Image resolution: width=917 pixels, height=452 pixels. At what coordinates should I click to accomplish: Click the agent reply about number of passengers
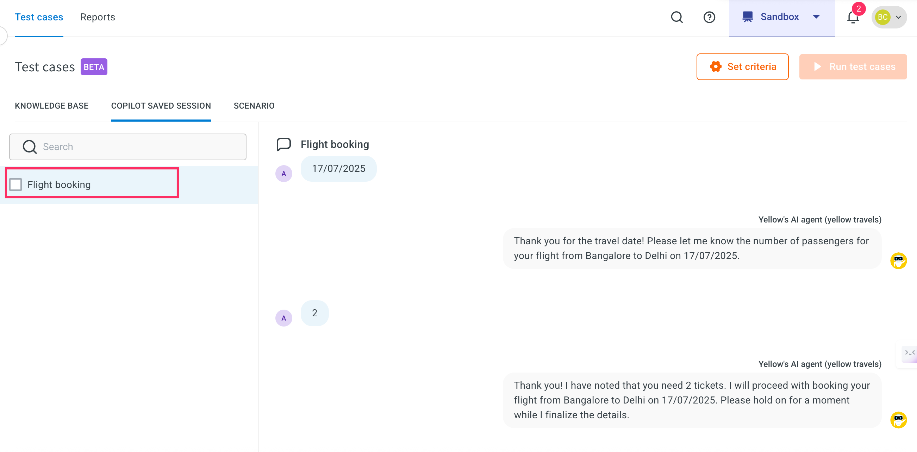pos(692,248)
